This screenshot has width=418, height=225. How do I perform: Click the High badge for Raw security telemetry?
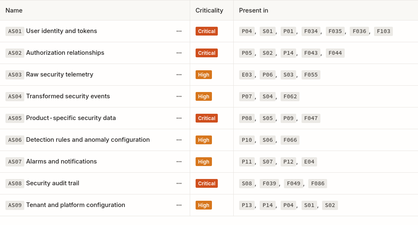pyautogui.click(x=204, y=75)
